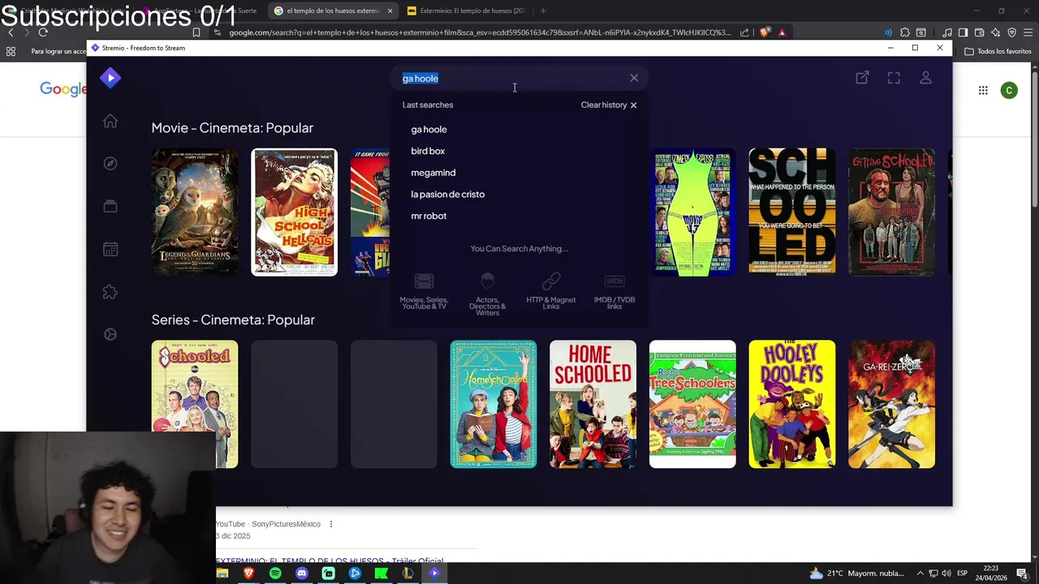1039x584 pixels.
Task: Open the Library icon in sidebar
Action: pos(110,207)
